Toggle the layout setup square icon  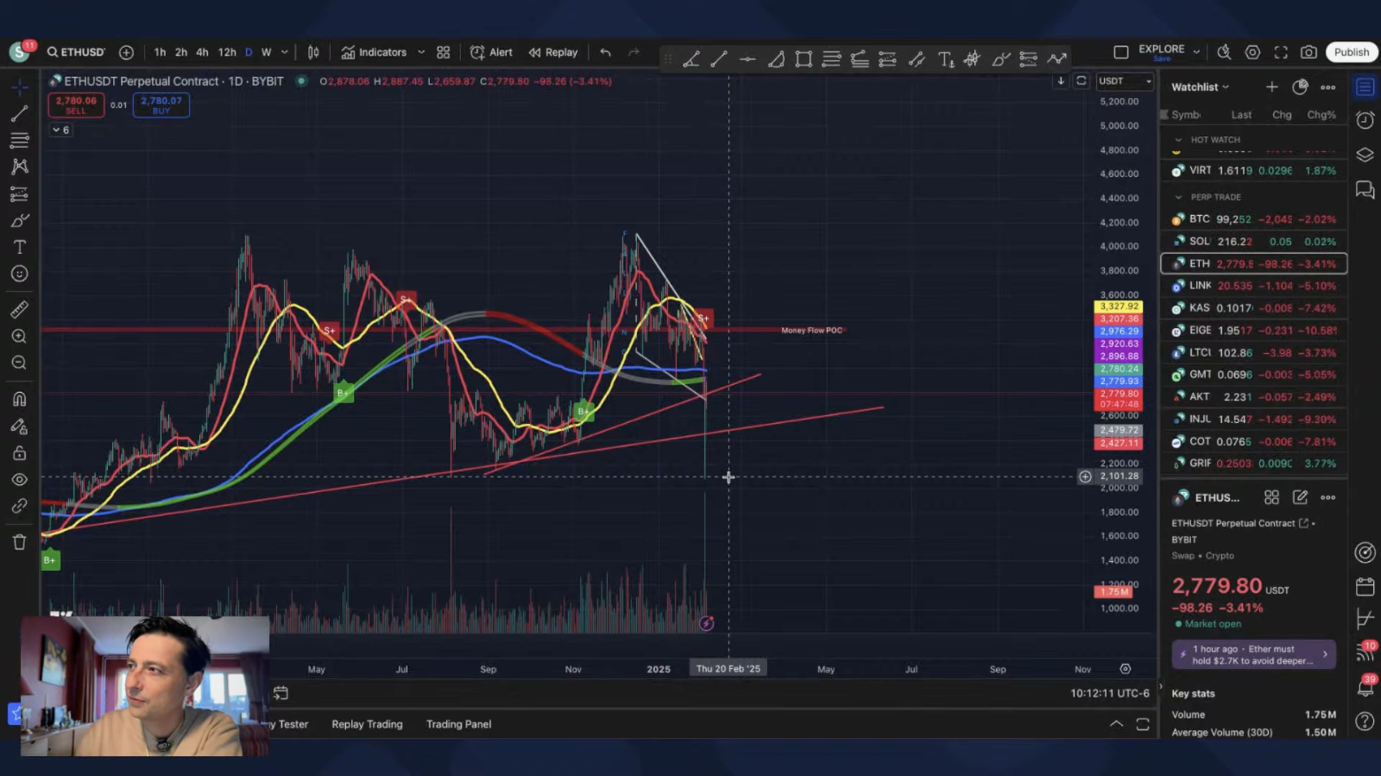click(1120, 52)
